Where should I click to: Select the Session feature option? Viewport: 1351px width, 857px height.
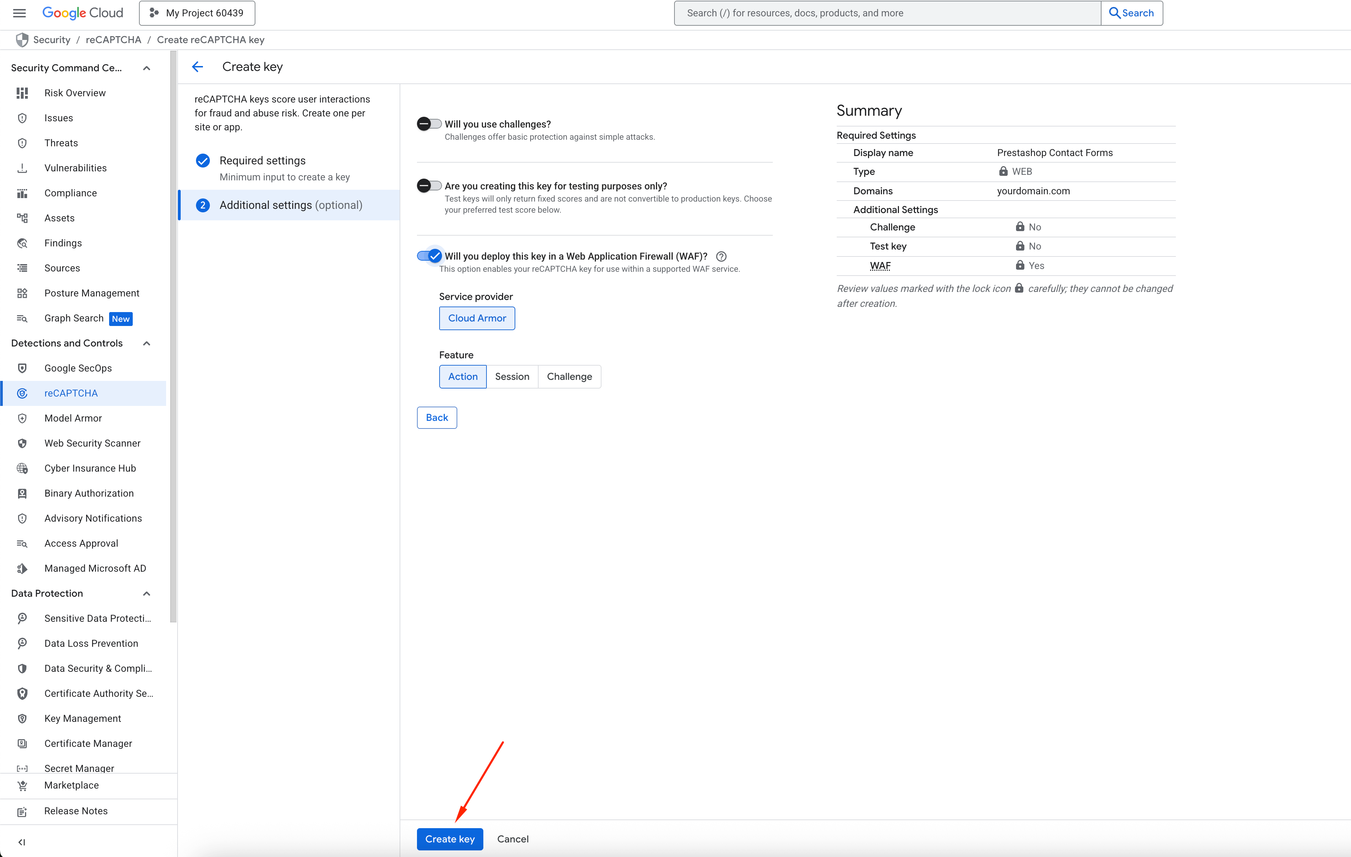tap(512, 377)
